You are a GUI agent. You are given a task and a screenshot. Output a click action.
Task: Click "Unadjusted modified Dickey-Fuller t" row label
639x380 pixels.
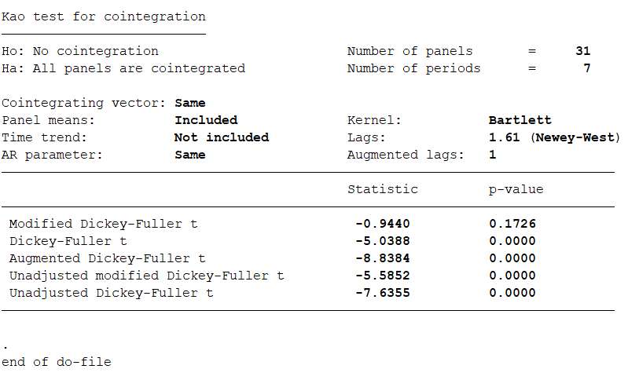[x=146, y=276]
